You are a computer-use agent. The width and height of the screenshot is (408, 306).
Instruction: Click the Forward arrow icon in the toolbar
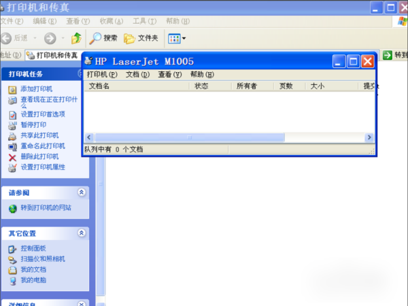pyautogui.click(x=50, y=39)
